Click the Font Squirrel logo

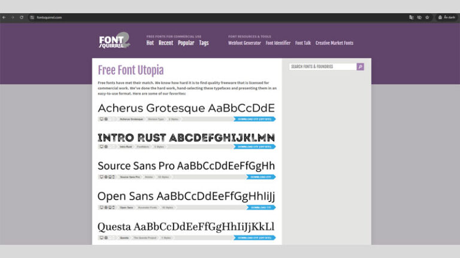point(114,41)
